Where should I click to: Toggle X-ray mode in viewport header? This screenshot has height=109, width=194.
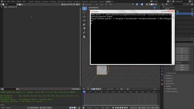pyautogui.click(x=147, y=5)
